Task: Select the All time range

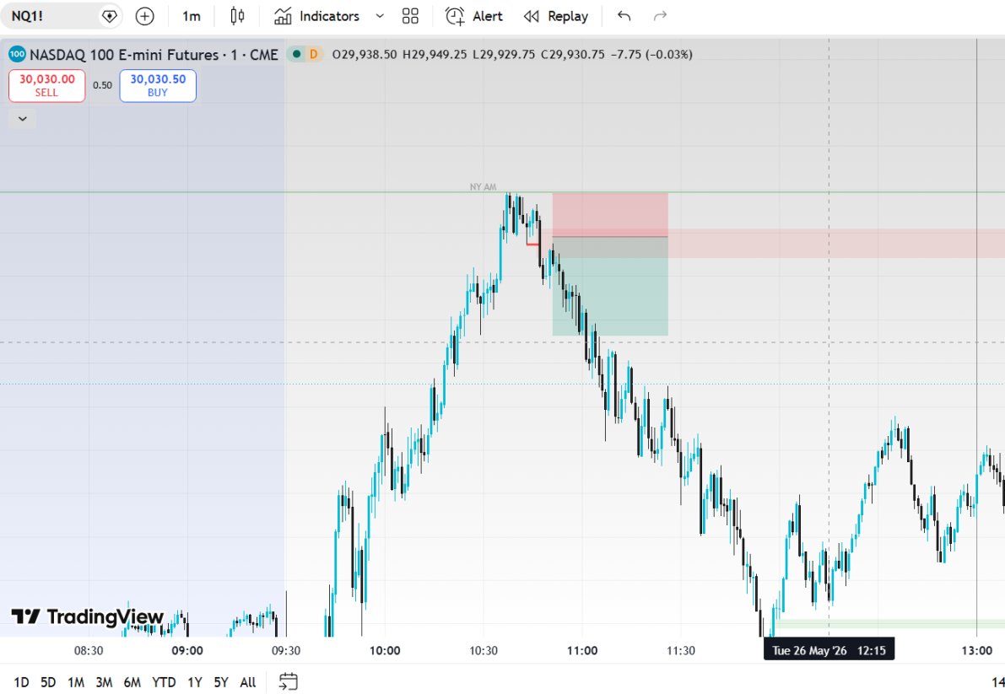Action: tap(248, 682)
